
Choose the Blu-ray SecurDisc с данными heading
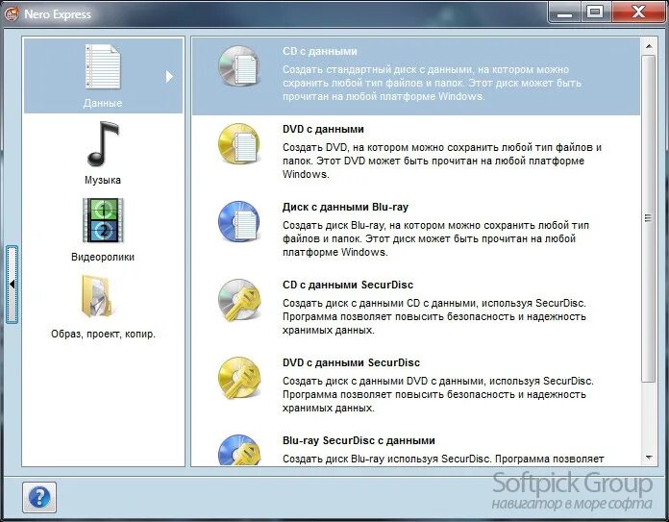coord(359,440)
